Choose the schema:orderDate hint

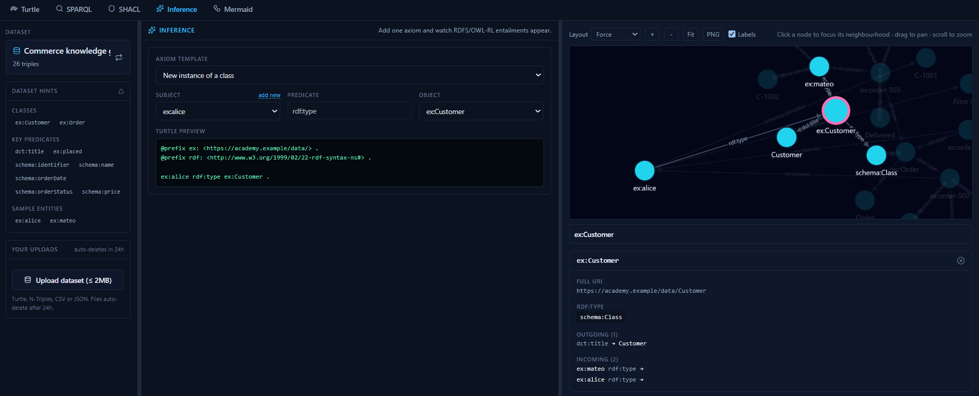coord(41,179)
